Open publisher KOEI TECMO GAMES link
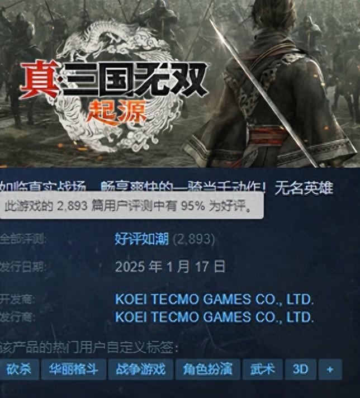Image resolution: width=360 pixels, height=398 pixels. pyautogui.click(x=215, y=317)
